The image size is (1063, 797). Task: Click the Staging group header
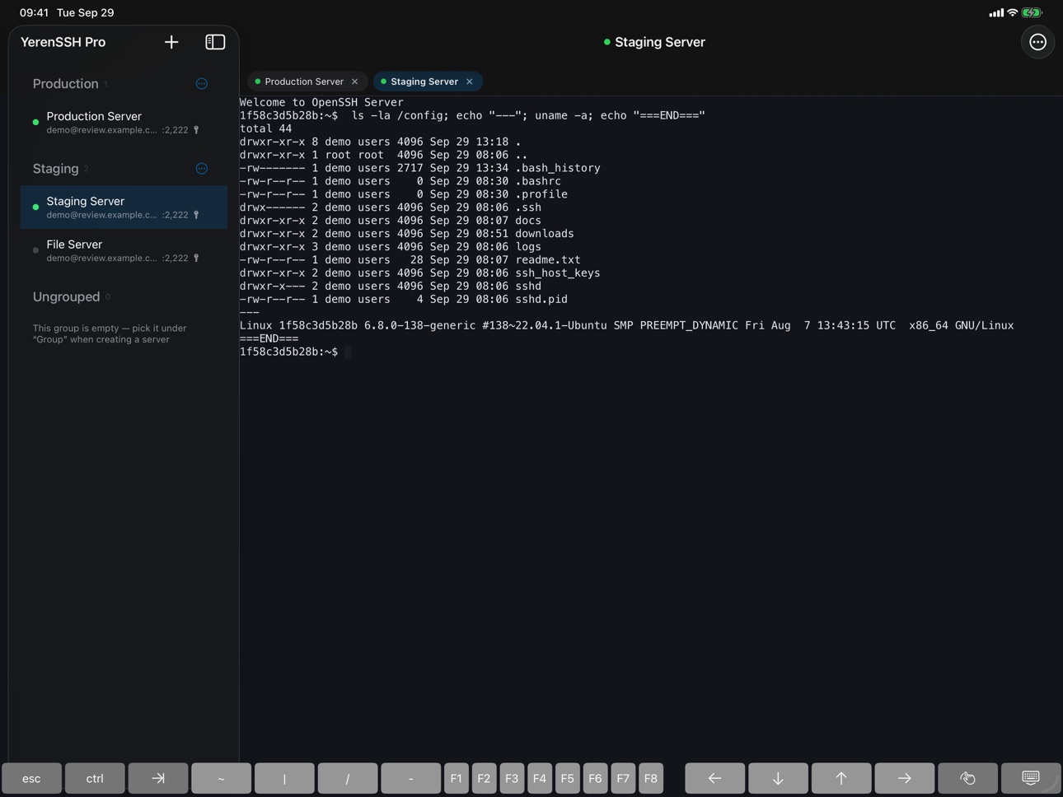click(56, 169)
